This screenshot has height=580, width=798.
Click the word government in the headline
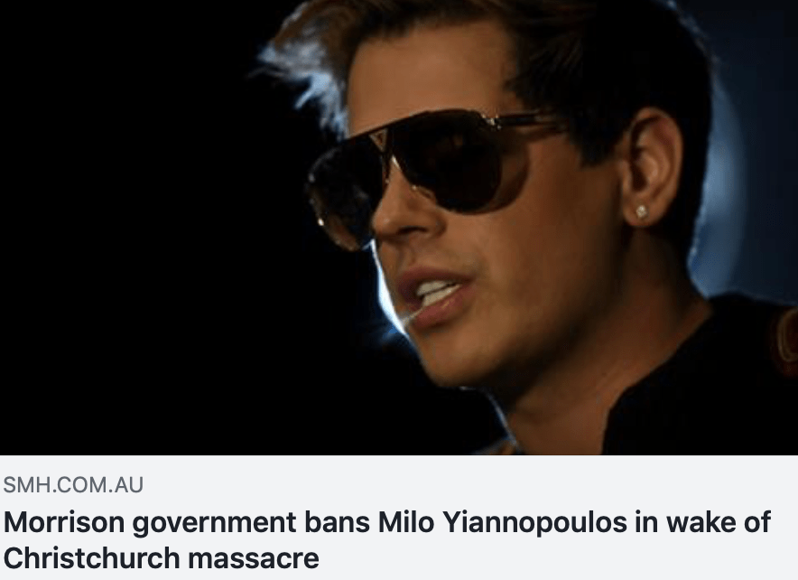(214, 524)
